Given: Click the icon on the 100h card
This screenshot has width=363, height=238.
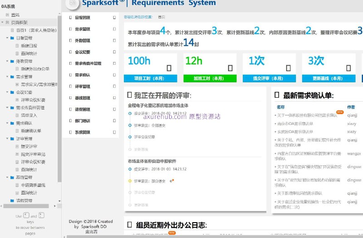Looking at the screenshot, I should pyautogui.click(x=169, y=68).
